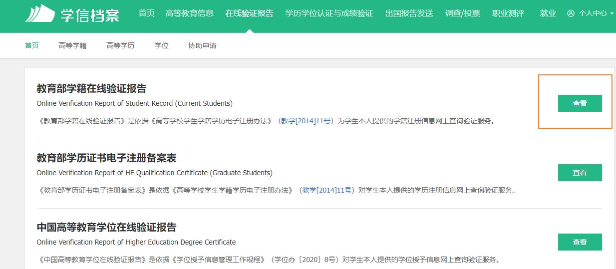The width and height of the screenshot is (616, 269).
Task: Open 教学[2014]11号 link in 学籍 description
Action: pyautogui.click(x=306, y=121)
